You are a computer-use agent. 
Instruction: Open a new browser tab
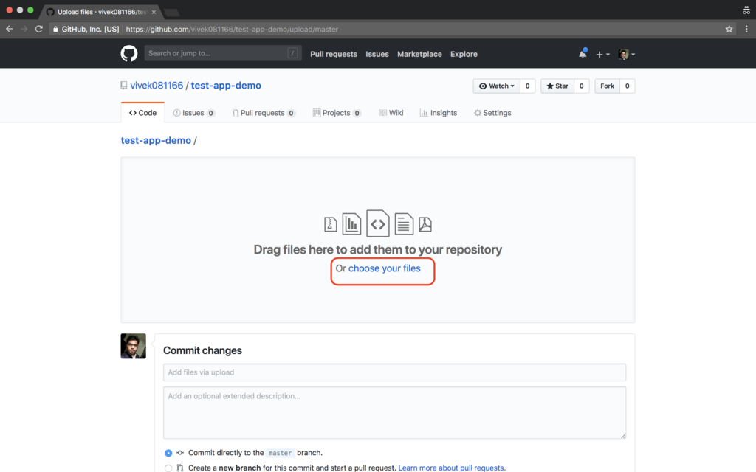[x=171, y=13]
